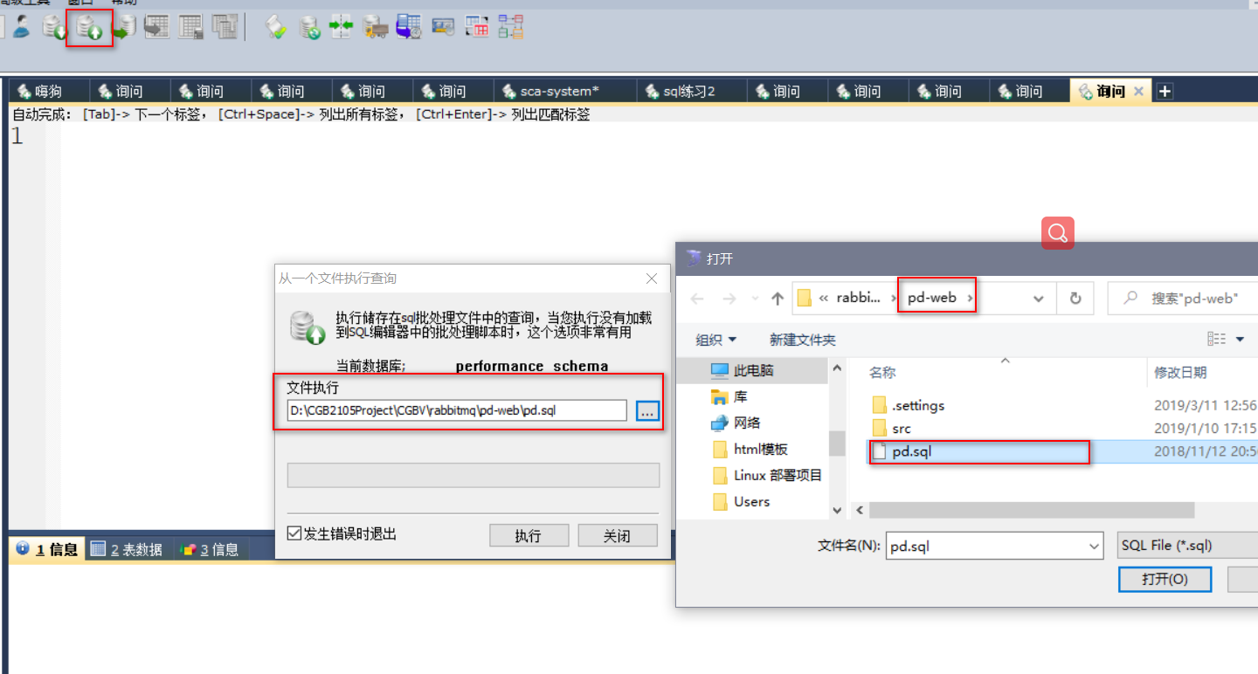
Task: Click the database with truck icon
Action: tap(376, 27)
